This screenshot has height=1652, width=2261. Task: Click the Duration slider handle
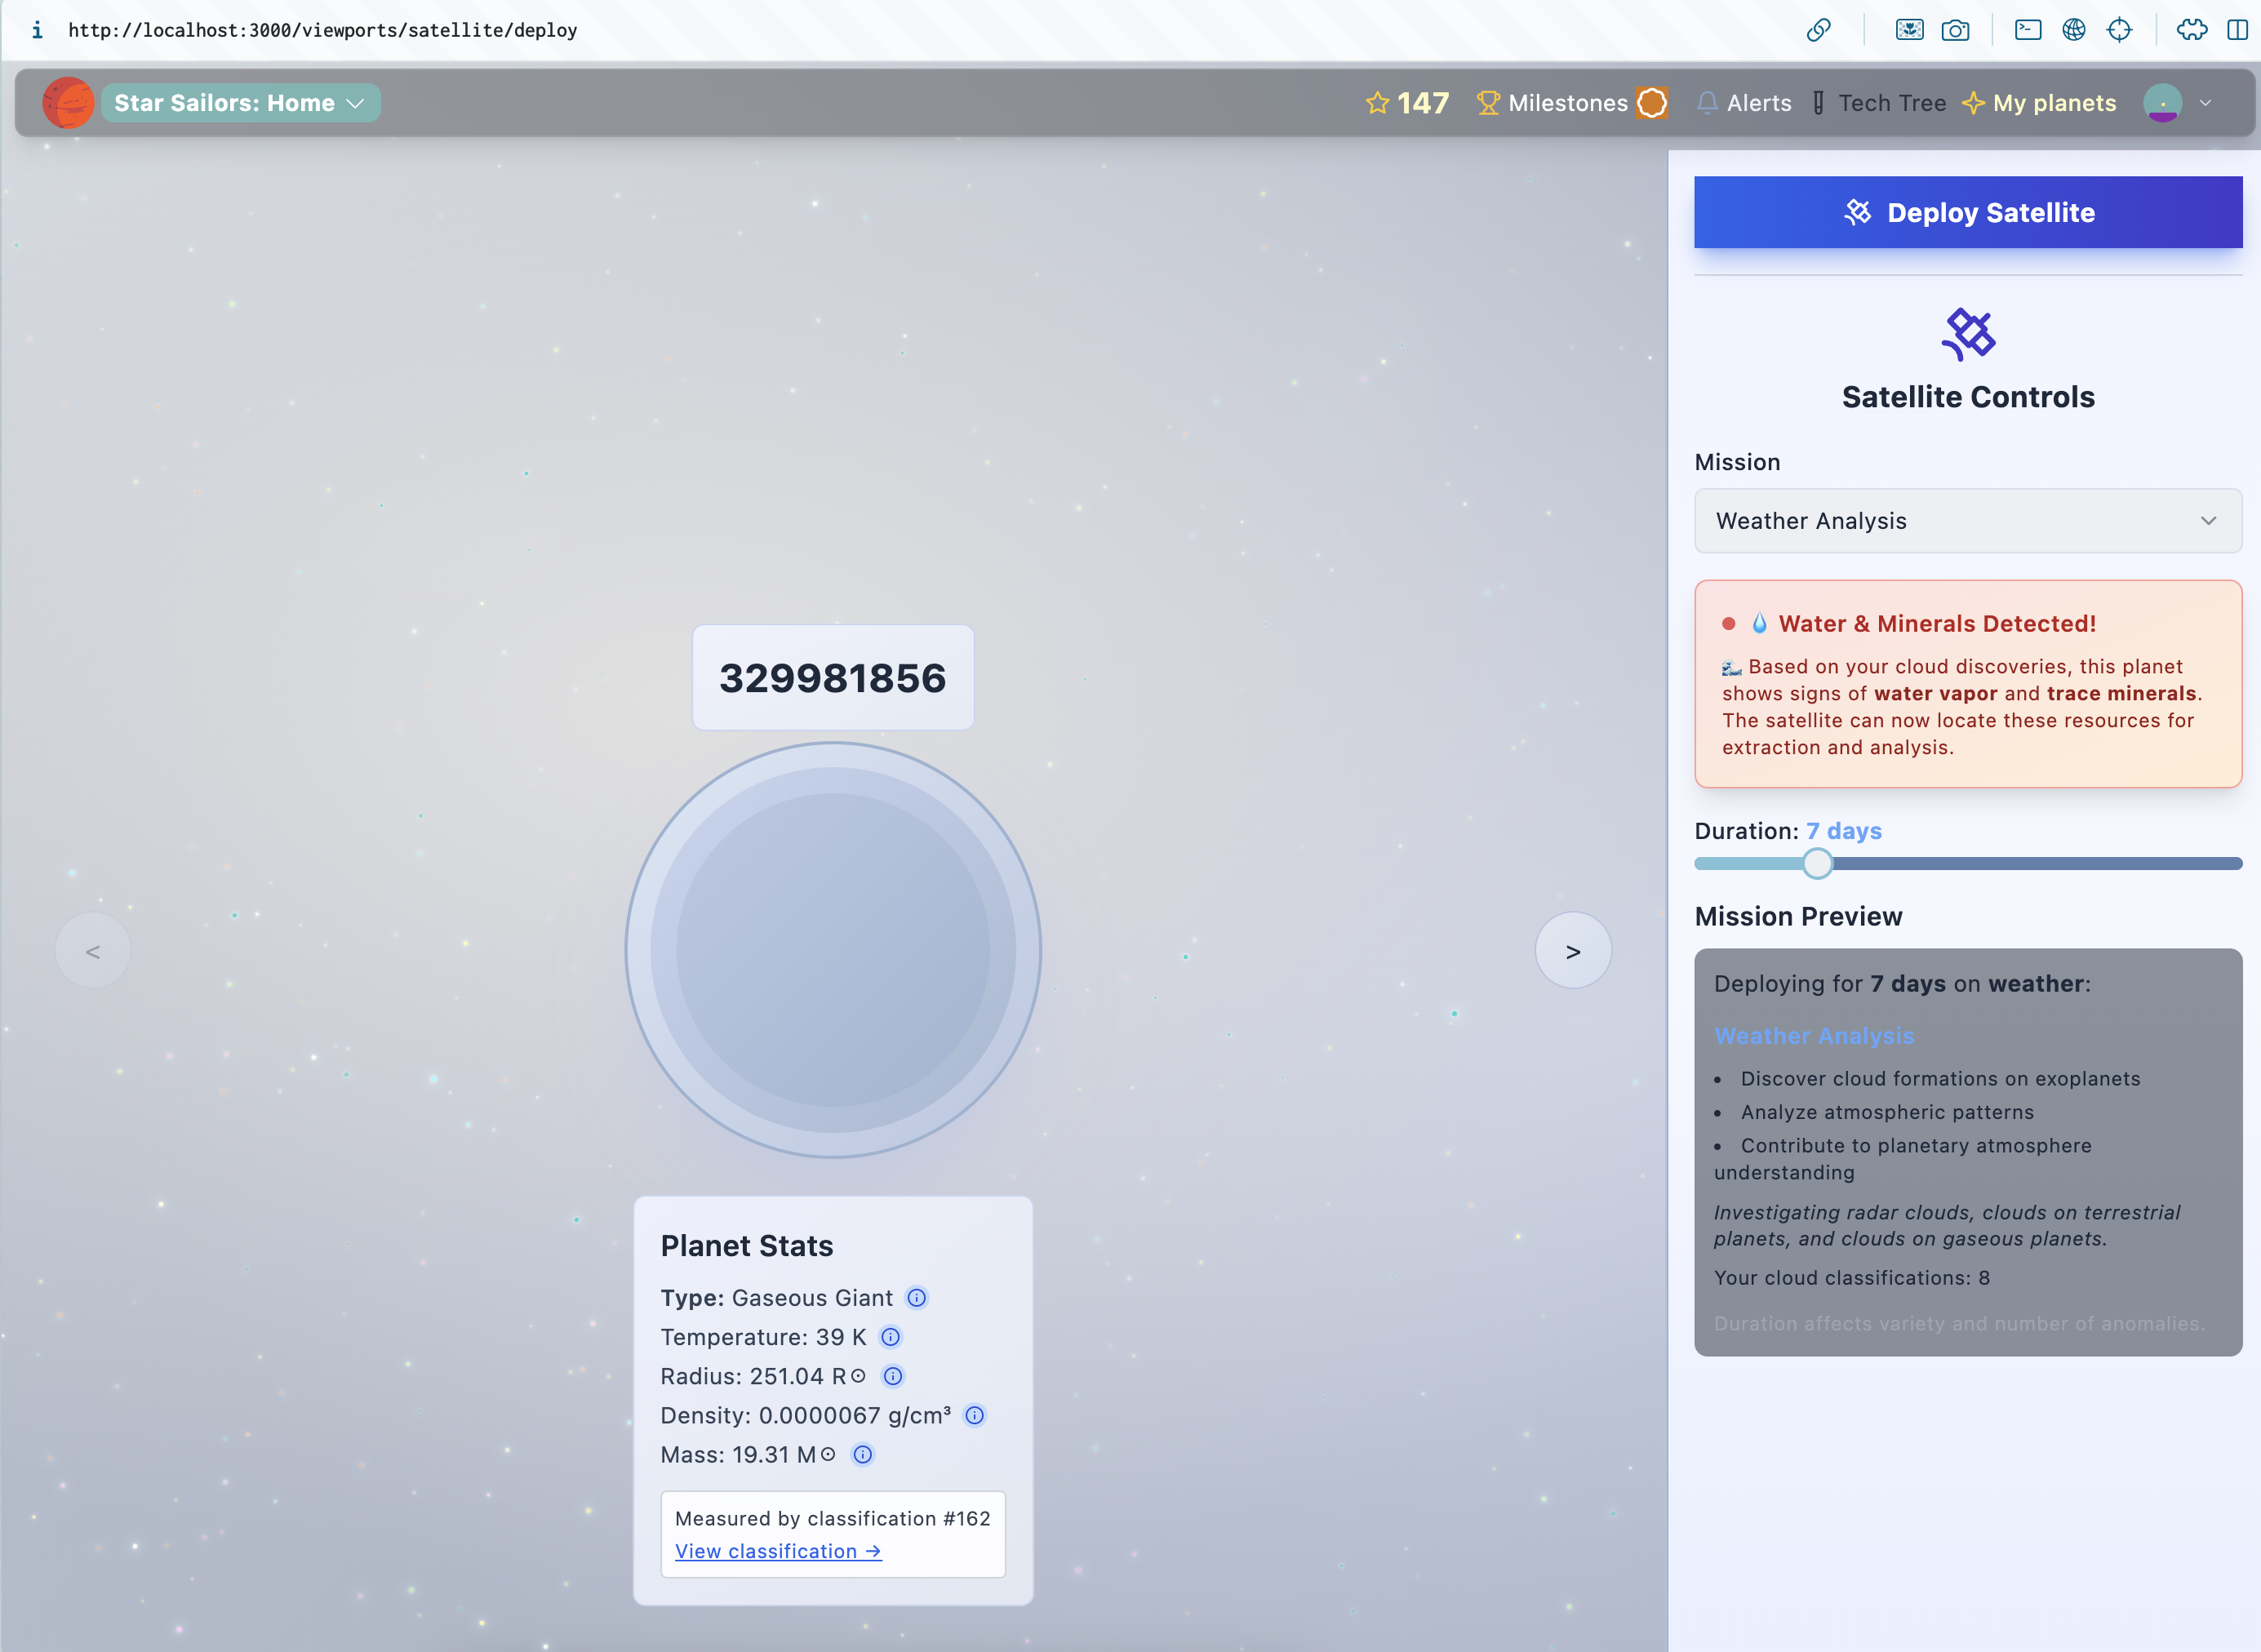(1817, 863)
